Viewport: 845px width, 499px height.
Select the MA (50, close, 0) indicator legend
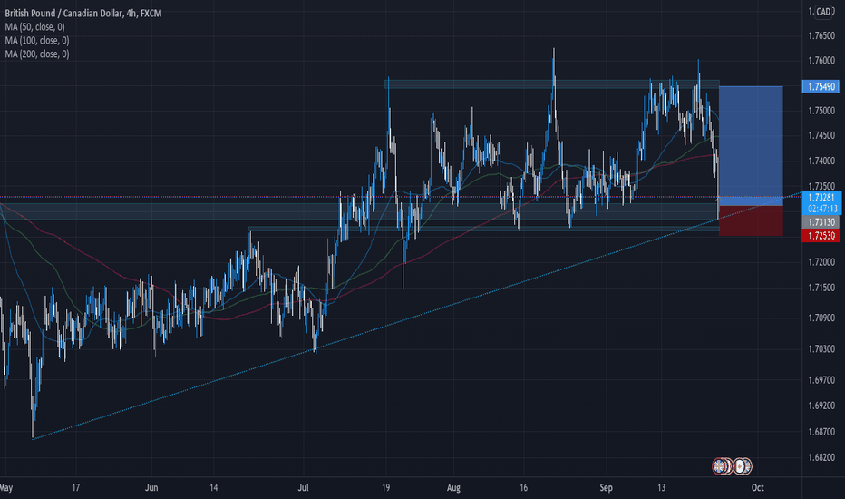[x=35, y=26]
